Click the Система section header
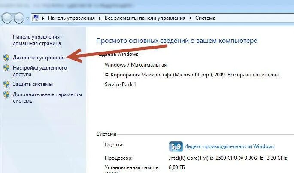This screenshot has height=173, width=294. [x=106, y=134]
